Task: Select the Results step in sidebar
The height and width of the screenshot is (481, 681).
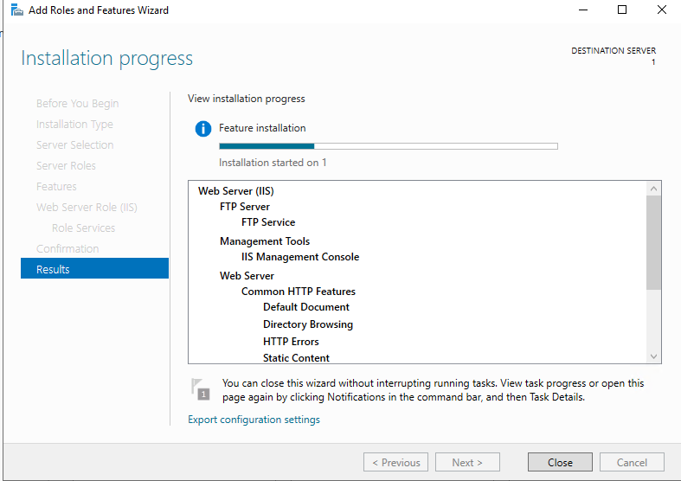Action: point(94,269)
